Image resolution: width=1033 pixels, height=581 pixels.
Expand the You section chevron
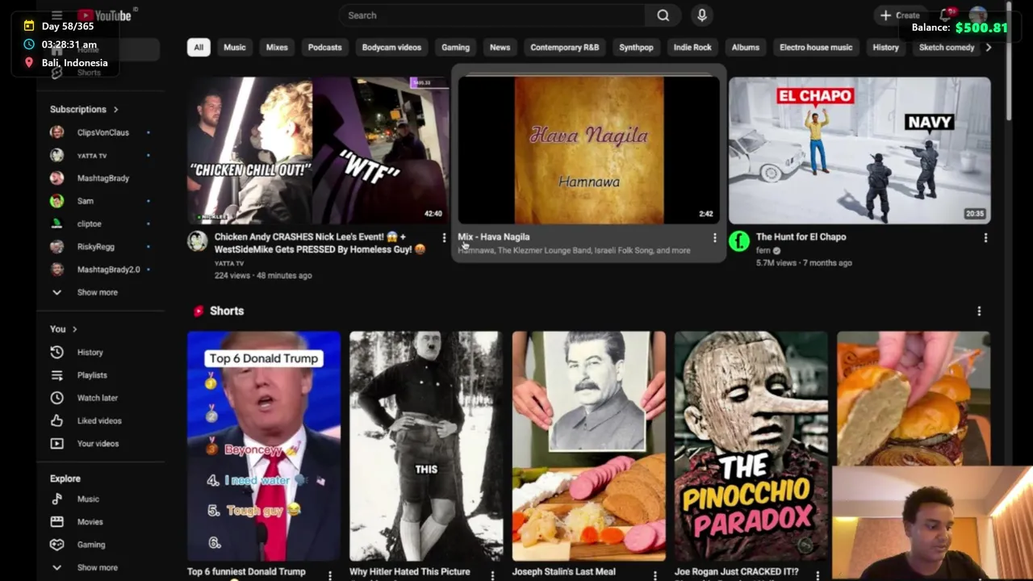(74, 329)
